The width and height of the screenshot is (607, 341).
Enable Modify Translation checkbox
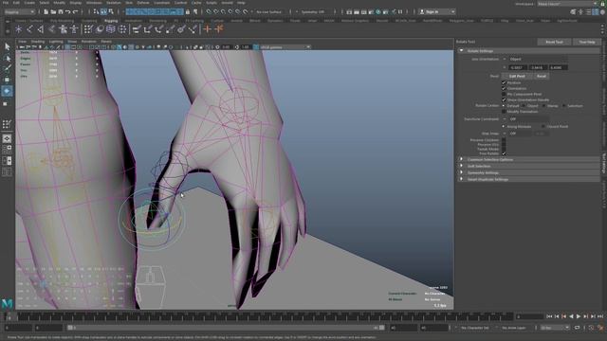[x=504, y=112]
